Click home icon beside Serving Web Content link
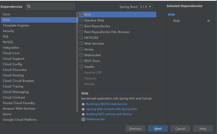 (83, 109)
